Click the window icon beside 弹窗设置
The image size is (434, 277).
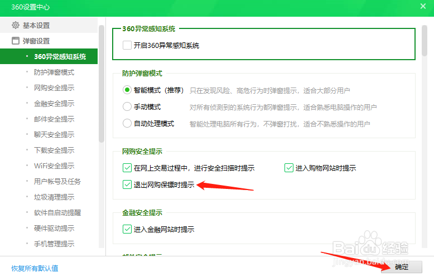[x=16, y=41]
